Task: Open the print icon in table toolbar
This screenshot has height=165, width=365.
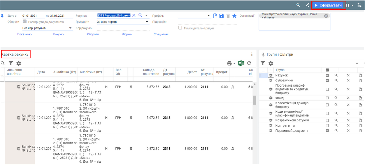Action: 229,63
